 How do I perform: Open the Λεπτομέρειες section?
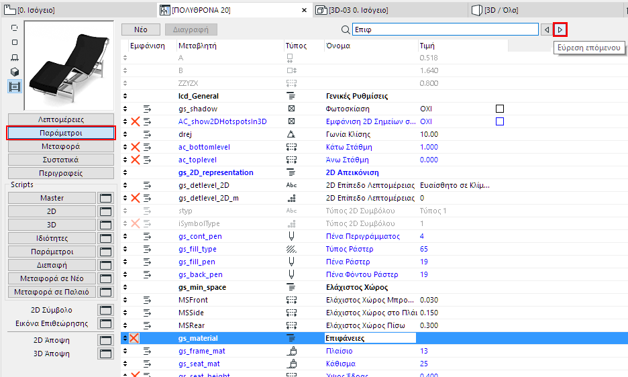pyautogui.click(x=61, y=119)
